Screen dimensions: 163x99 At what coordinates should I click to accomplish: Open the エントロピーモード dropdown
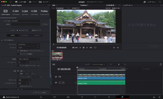pyautogui.click(x=23, y=83)
